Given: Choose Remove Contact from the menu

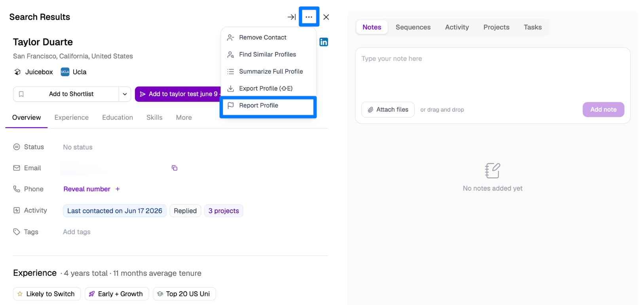Looking at the screenshot, I should (x=268, y=38).
